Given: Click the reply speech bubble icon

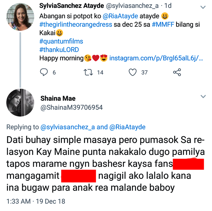Looking at the screenshot, I should click(44, 72).
